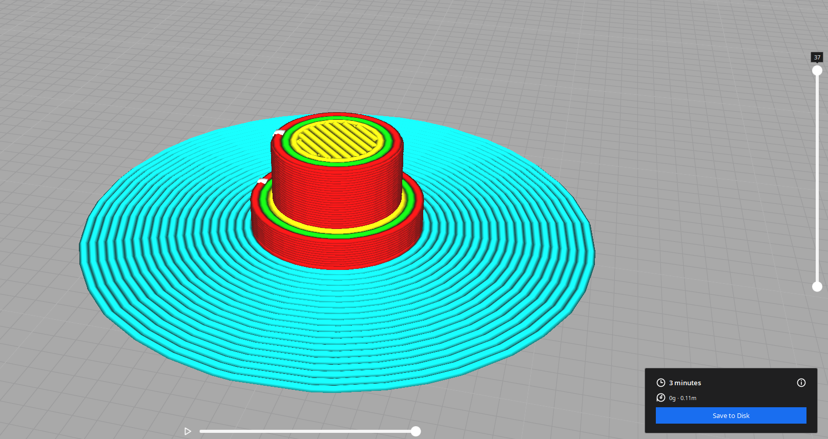Click the 0g · 0.11m material estimate

pos(682,398)
